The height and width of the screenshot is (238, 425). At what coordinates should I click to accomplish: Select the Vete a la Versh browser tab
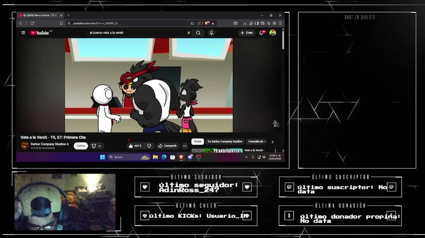point(40,15)
